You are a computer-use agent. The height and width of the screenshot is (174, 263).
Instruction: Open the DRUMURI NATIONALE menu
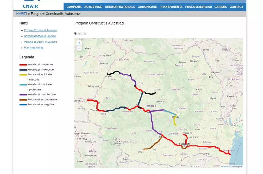[x=120, y=7]
